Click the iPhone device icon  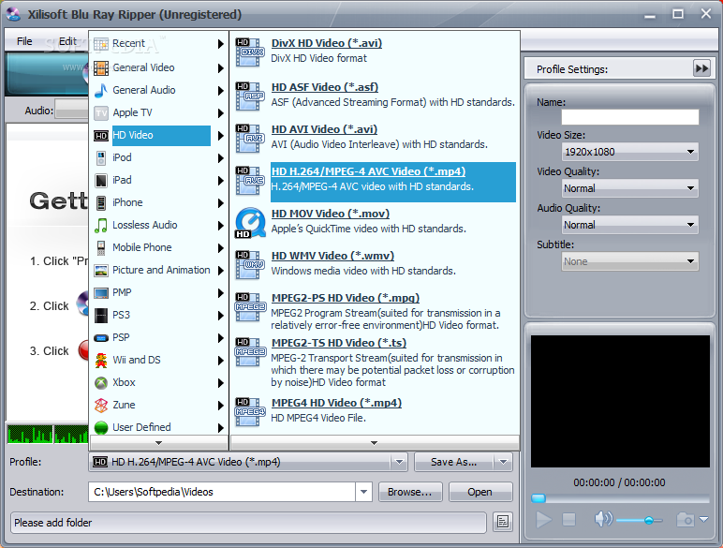point(101,203)
